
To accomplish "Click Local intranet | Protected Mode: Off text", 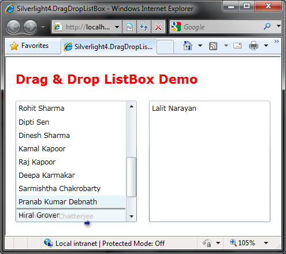I will (x=110, y=244).
